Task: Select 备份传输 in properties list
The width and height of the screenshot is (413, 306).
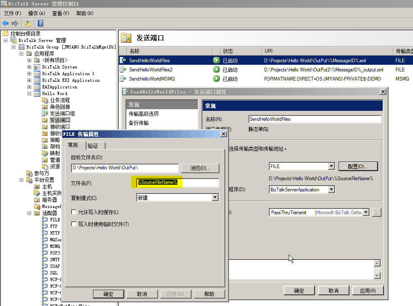Action: click(x=138, y=123)
